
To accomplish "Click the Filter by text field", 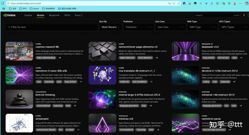I will tap(52, 27).
